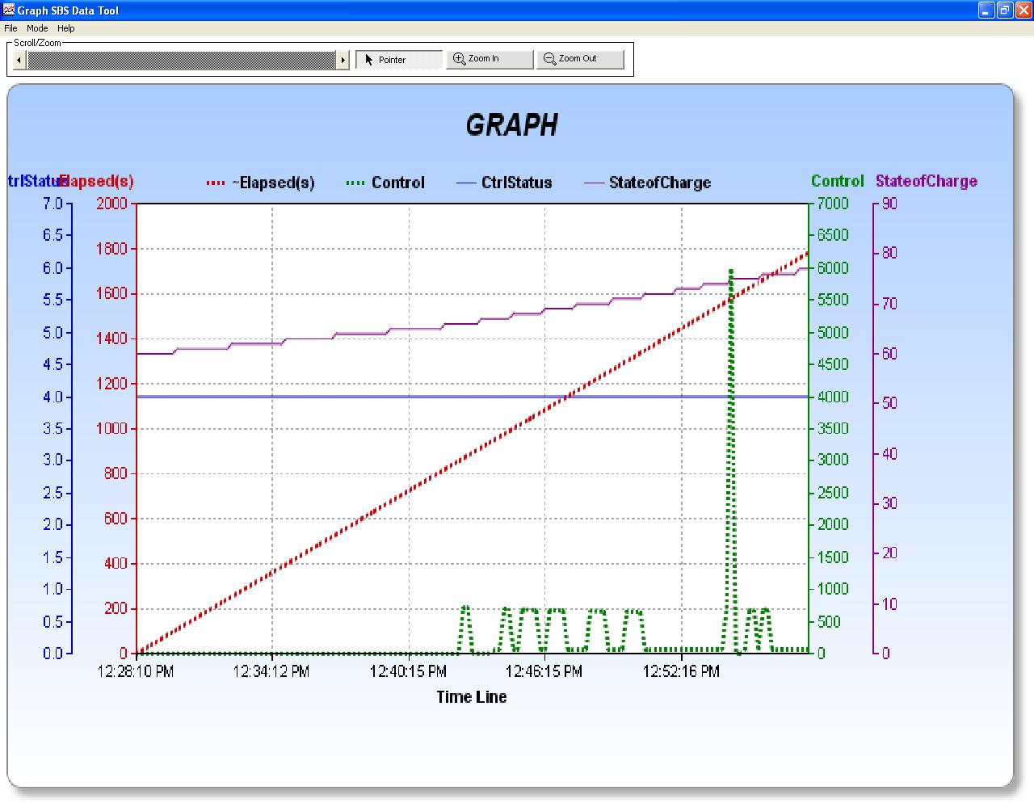Open the Mode menu

tap(37, 28)
